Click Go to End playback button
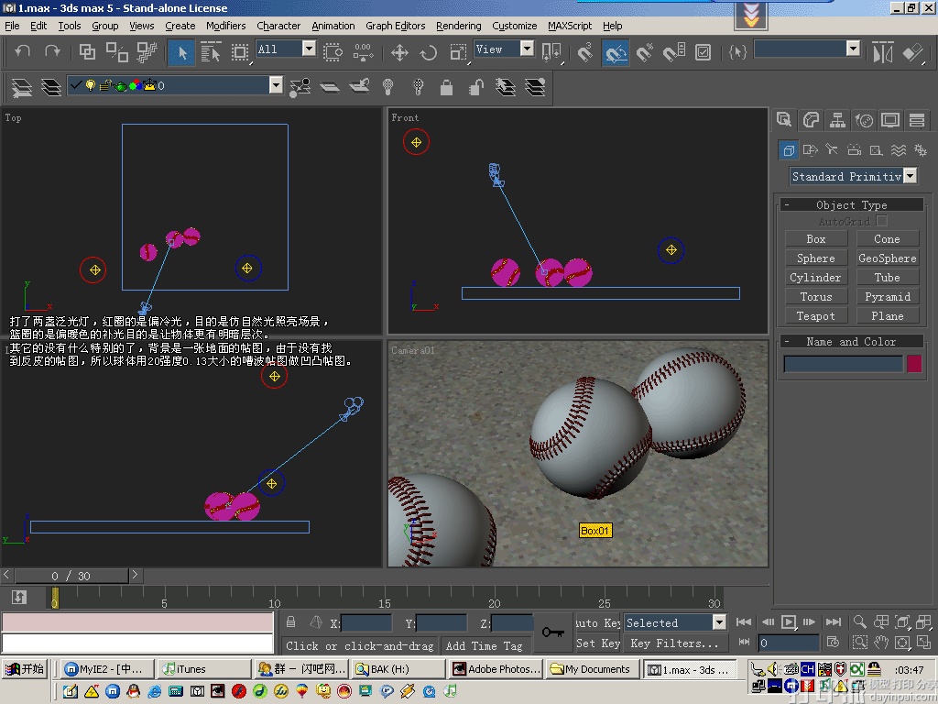The height and width of the screenshot is (704, 938). (x=834, y=622)
